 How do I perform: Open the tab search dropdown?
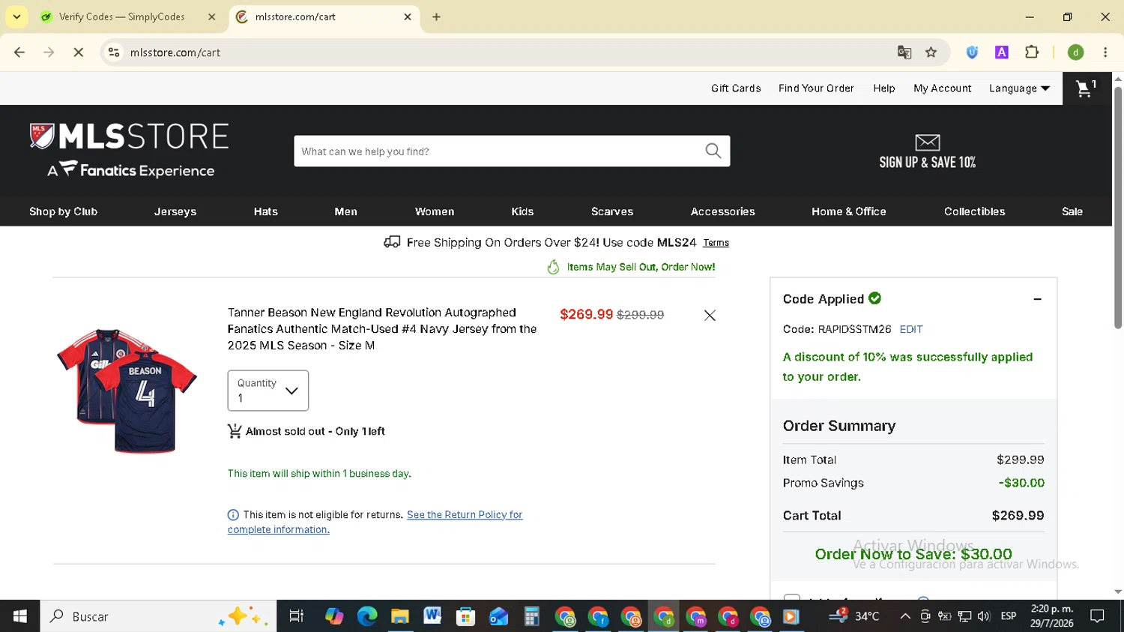pyautogui.click(x=16, y=16)
